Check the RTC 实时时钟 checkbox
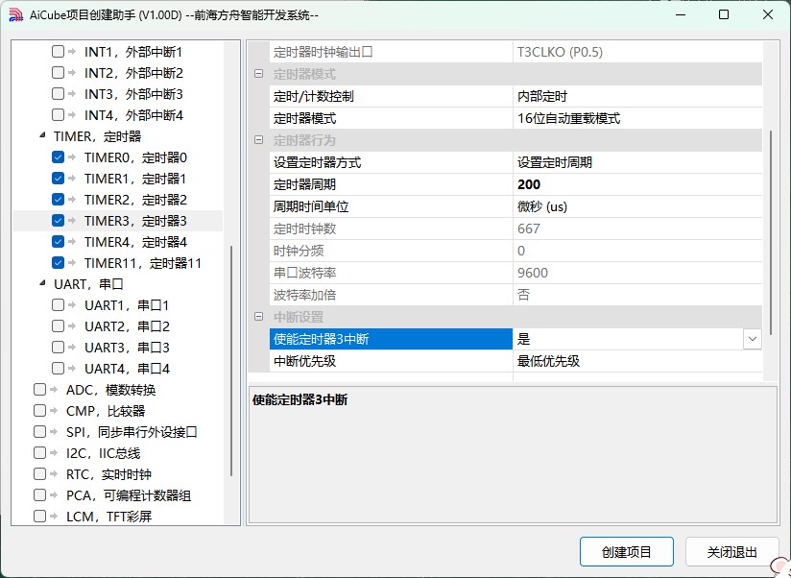Viewport: 791px width, 578px height. coord(40,474)
